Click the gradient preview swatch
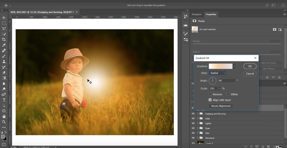The height and width of the screenshot is (148, 287). (221, 66)
